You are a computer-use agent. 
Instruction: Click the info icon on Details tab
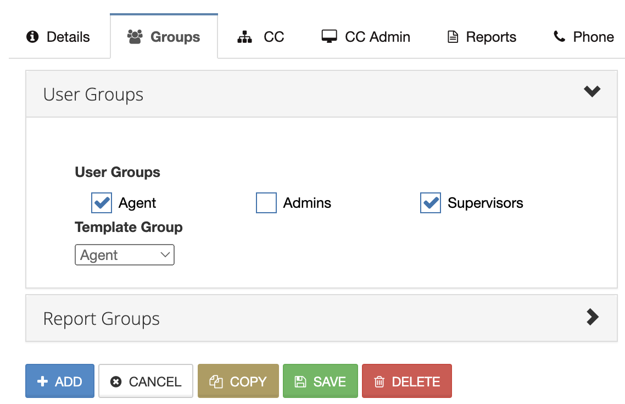[32, 37]
